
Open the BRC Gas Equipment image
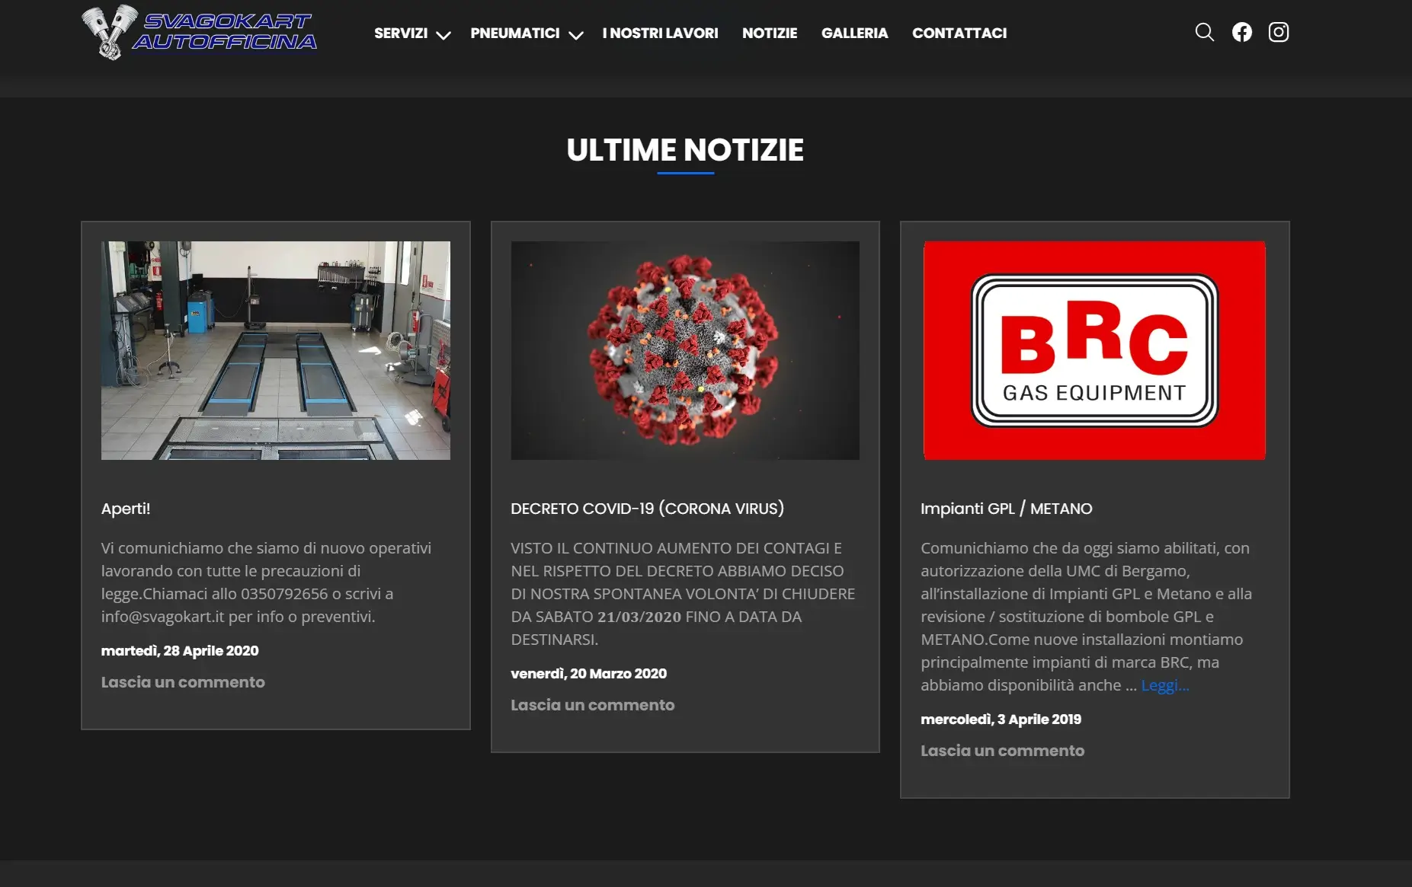(1094, 350)
